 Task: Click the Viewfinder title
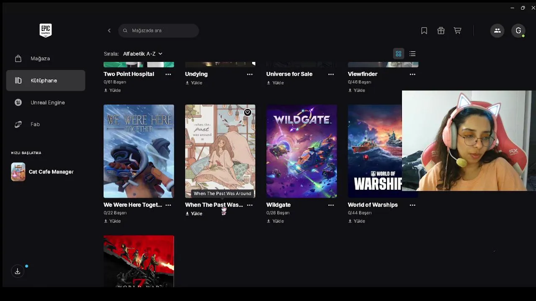(363, 74)
